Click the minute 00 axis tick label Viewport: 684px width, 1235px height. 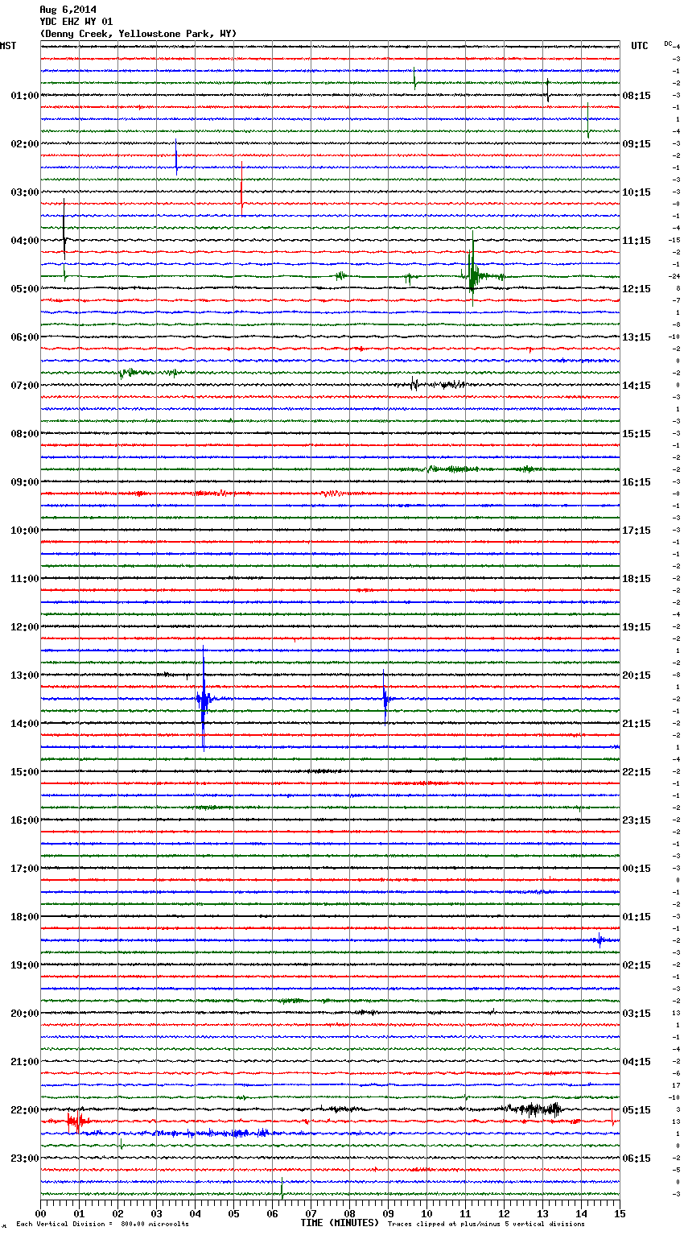(40, 1213)
